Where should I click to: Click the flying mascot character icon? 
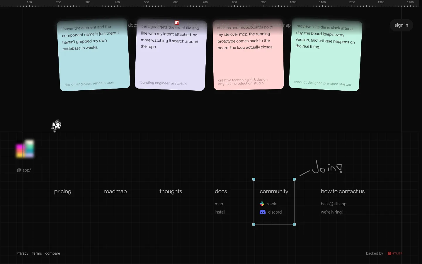pos(56,126)
